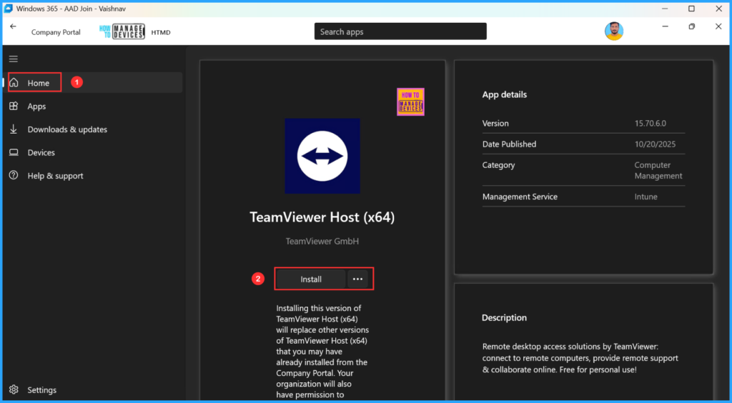Open the three-dot more options button
Viewport: 732px width, 403px height.
click(x=357, y=279)
